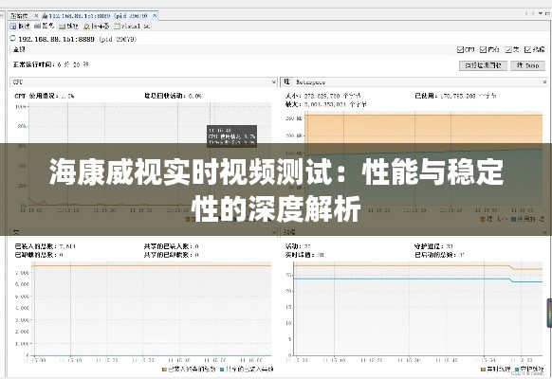Viewport: 552px width, 379px height.
Task: Close the 类 classes chart panel
Action: point(274,232)
